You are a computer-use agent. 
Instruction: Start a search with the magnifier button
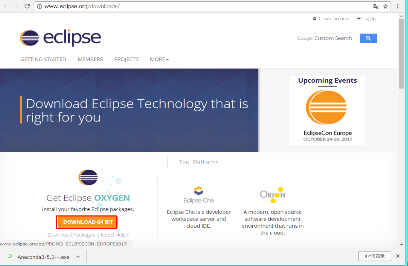point(368,38)
